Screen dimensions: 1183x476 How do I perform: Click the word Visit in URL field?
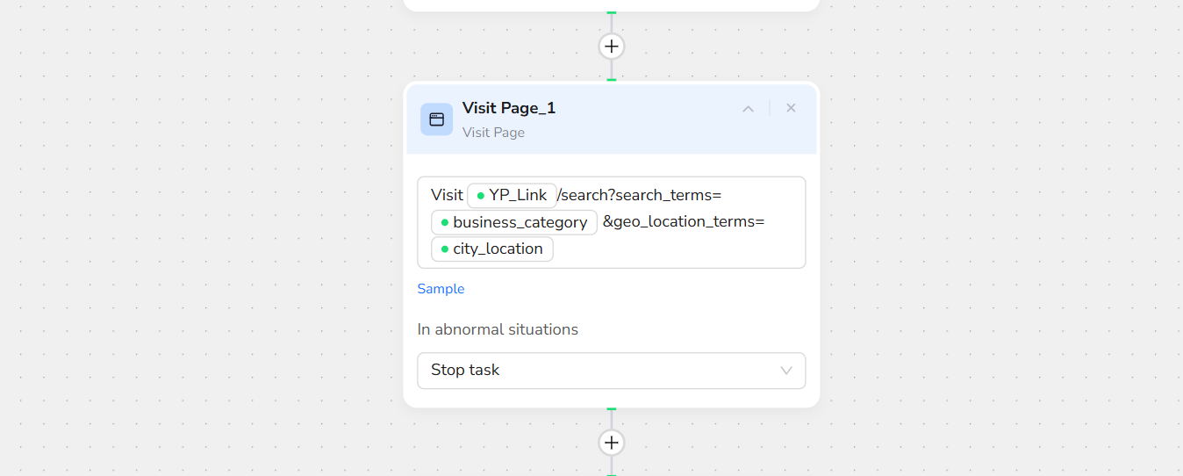point(447,195)
